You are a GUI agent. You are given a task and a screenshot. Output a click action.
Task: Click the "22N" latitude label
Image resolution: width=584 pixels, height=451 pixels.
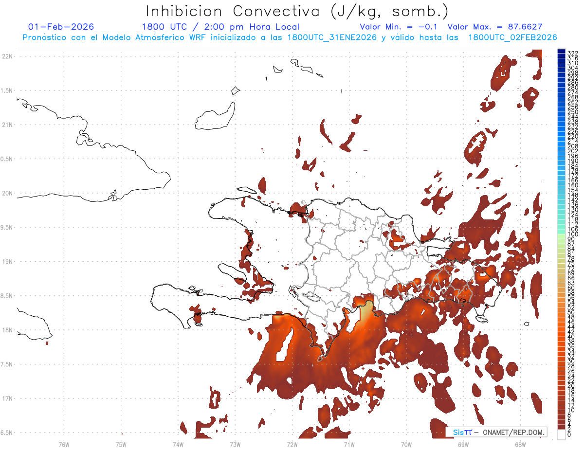click(7, 56)
